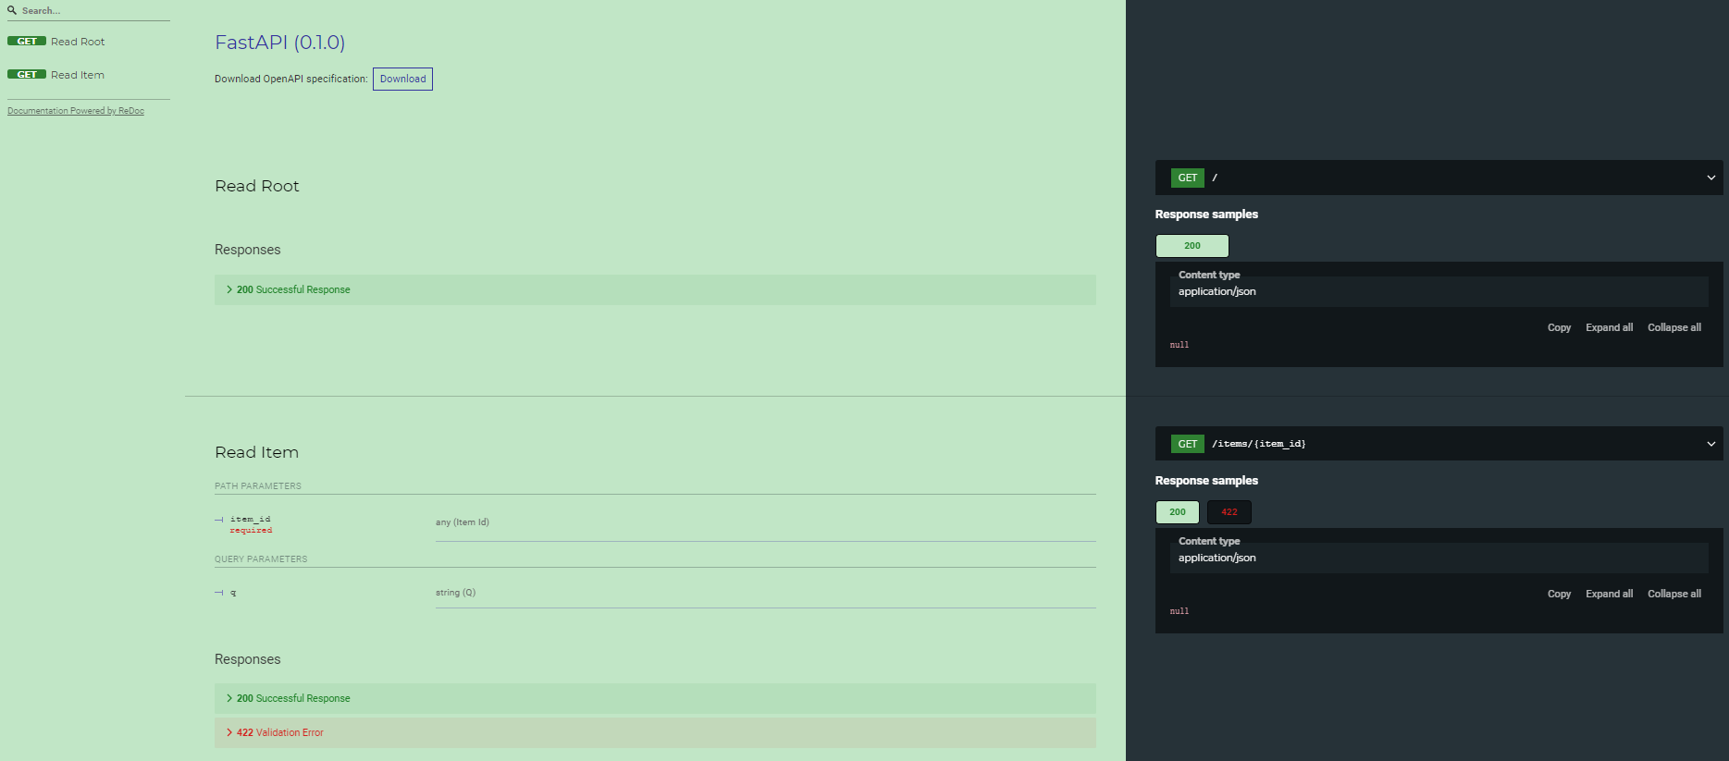Expand the 422 Validation Error response
The image size is (1729, 761).
click(x=655, y=732)
